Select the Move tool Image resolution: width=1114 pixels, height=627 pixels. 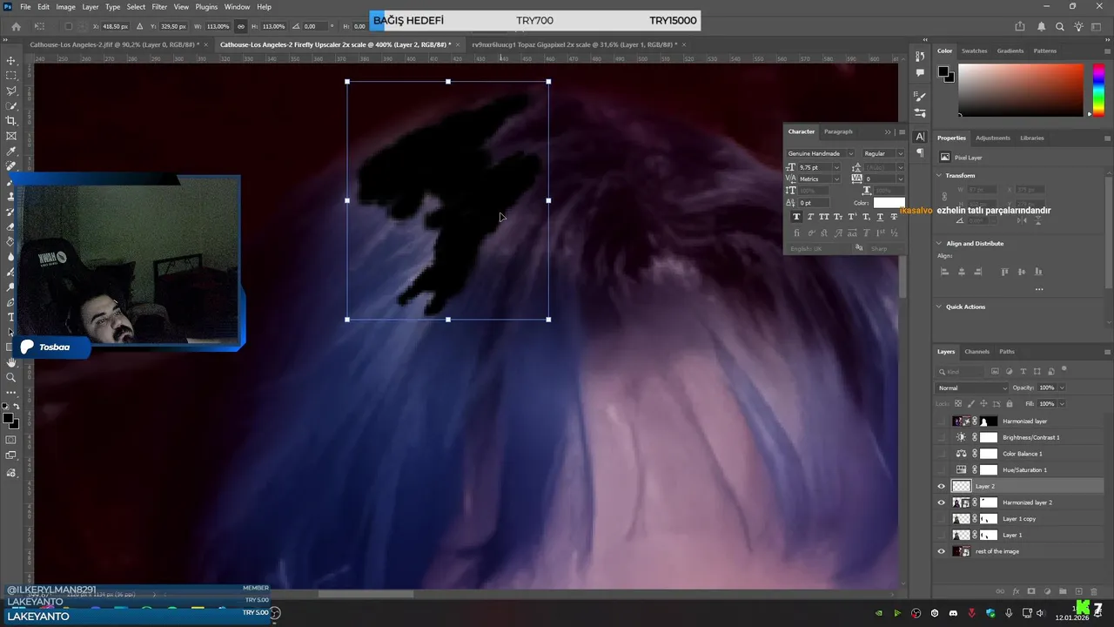click(x=11, y=61)
